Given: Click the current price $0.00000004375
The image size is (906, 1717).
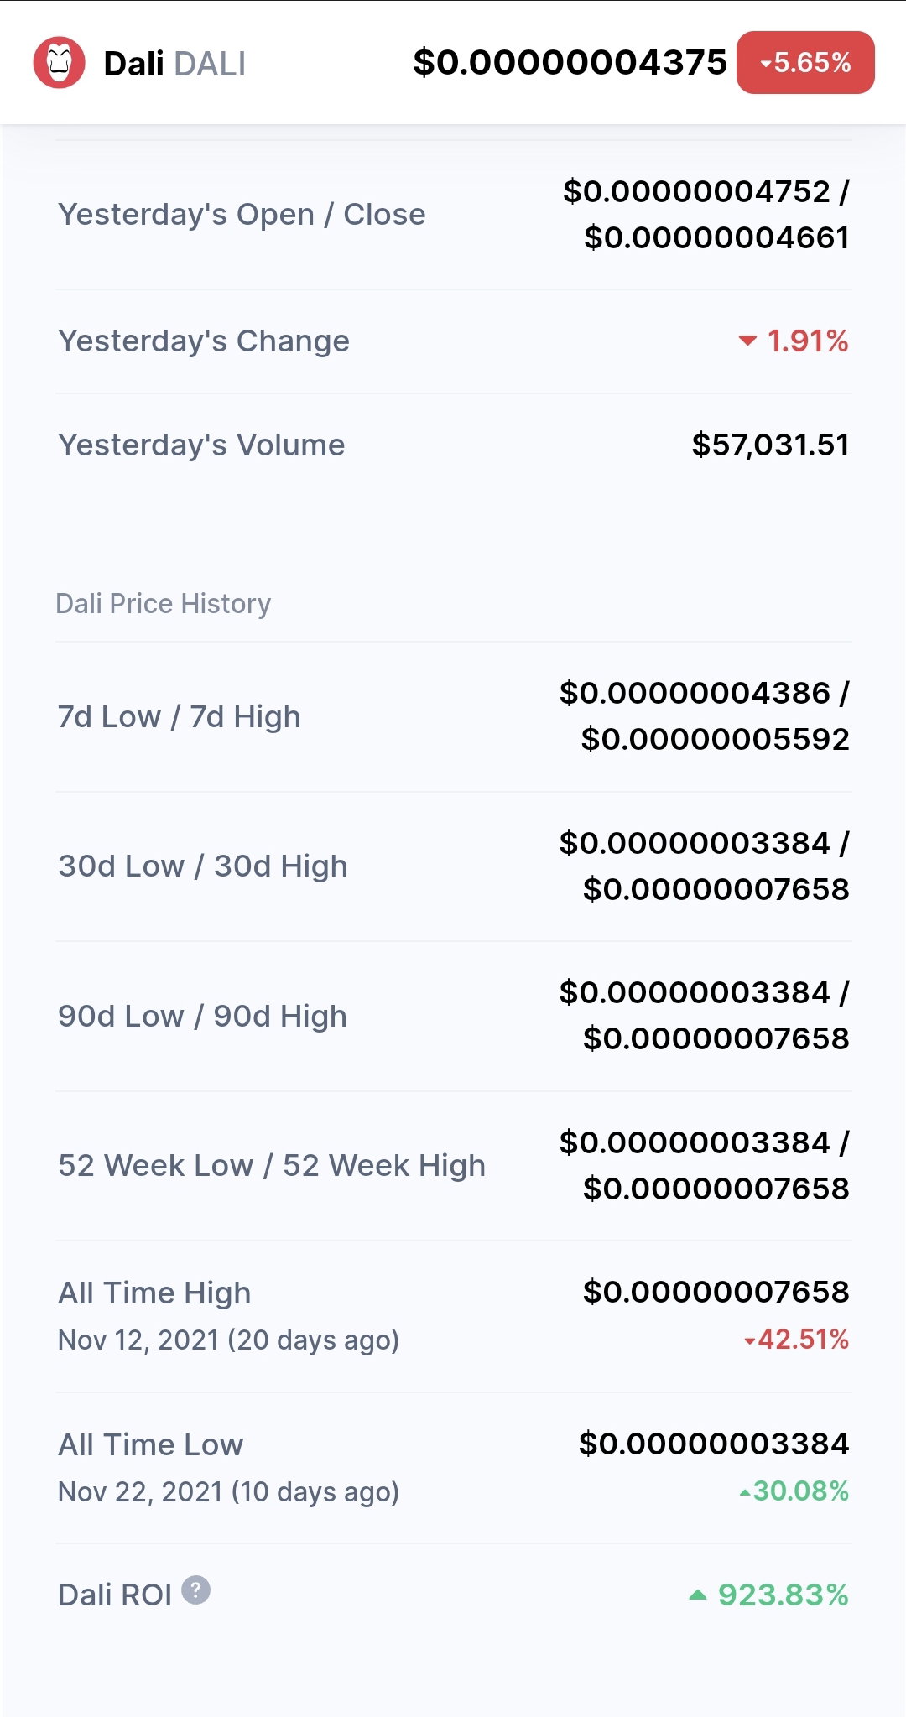Looking at the screenshot, I should [x=570, y=62].
